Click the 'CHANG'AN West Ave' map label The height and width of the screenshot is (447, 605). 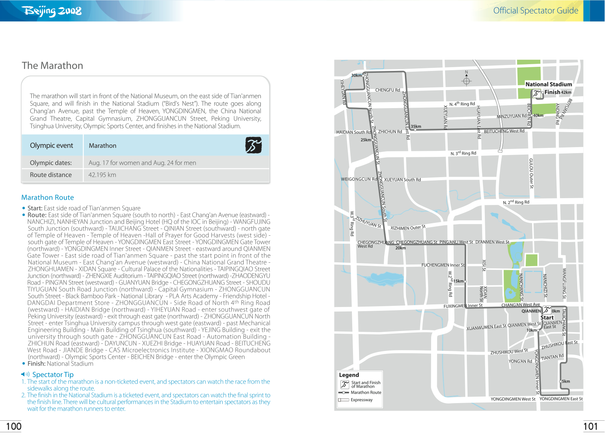pos(521,305)
